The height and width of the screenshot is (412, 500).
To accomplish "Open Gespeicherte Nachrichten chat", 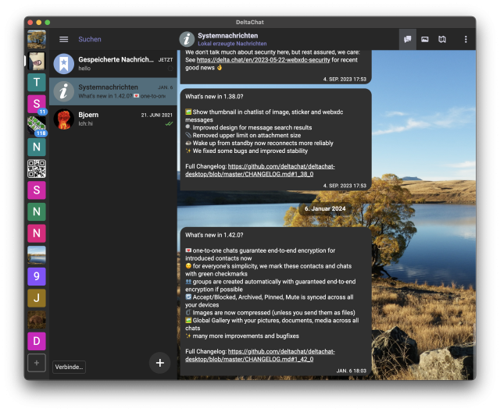I will [x=113, y=64].
